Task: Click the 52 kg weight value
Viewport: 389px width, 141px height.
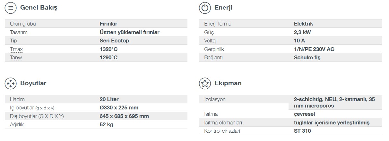Action: tap(107, 125)
